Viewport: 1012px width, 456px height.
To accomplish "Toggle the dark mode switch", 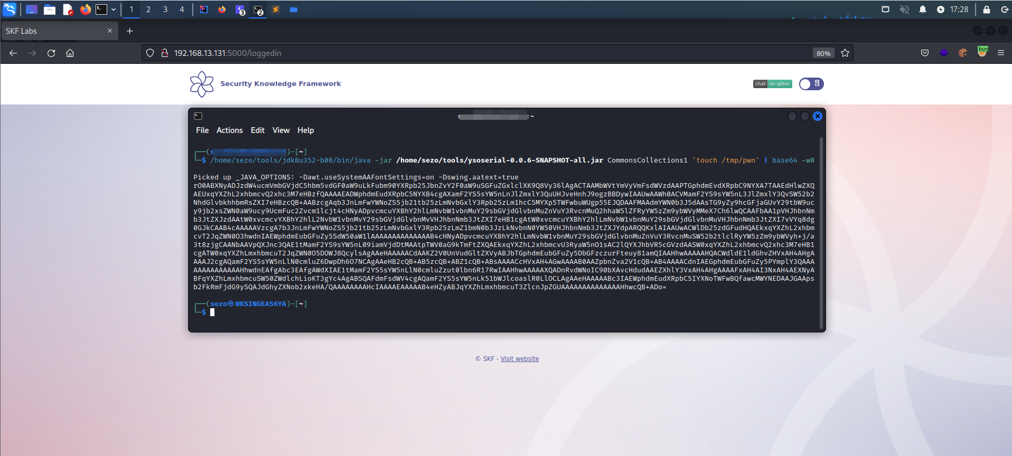I will tap(811, 84).
